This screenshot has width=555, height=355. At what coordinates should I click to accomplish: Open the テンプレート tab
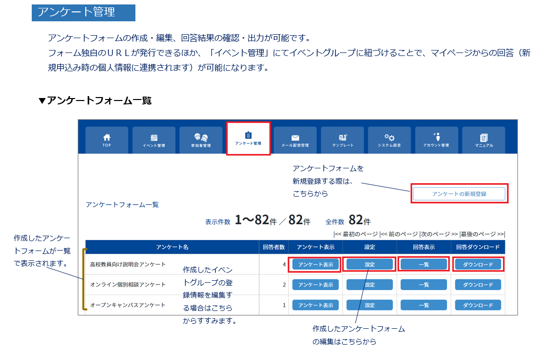[x=342, y=140]
